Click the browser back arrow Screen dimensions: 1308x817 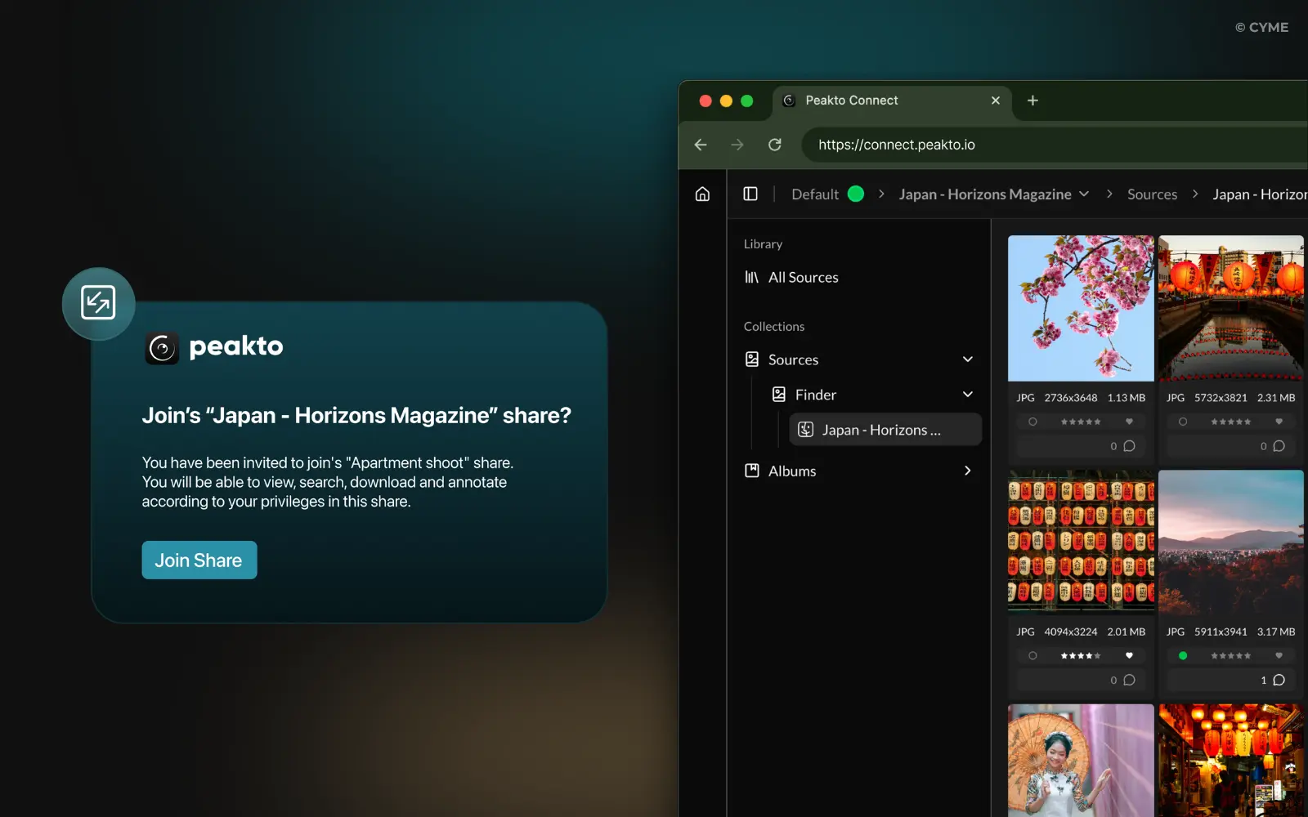[x=701, y=145]
